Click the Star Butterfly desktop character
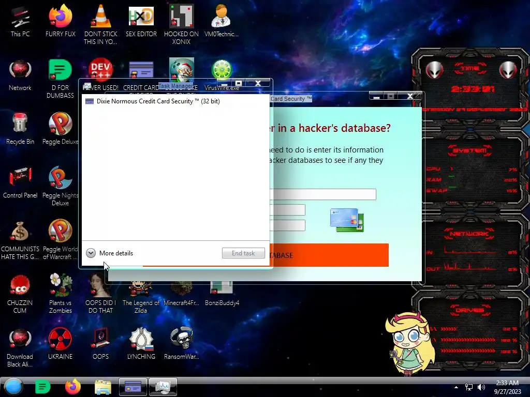The image size is (530, 397). 410,344
